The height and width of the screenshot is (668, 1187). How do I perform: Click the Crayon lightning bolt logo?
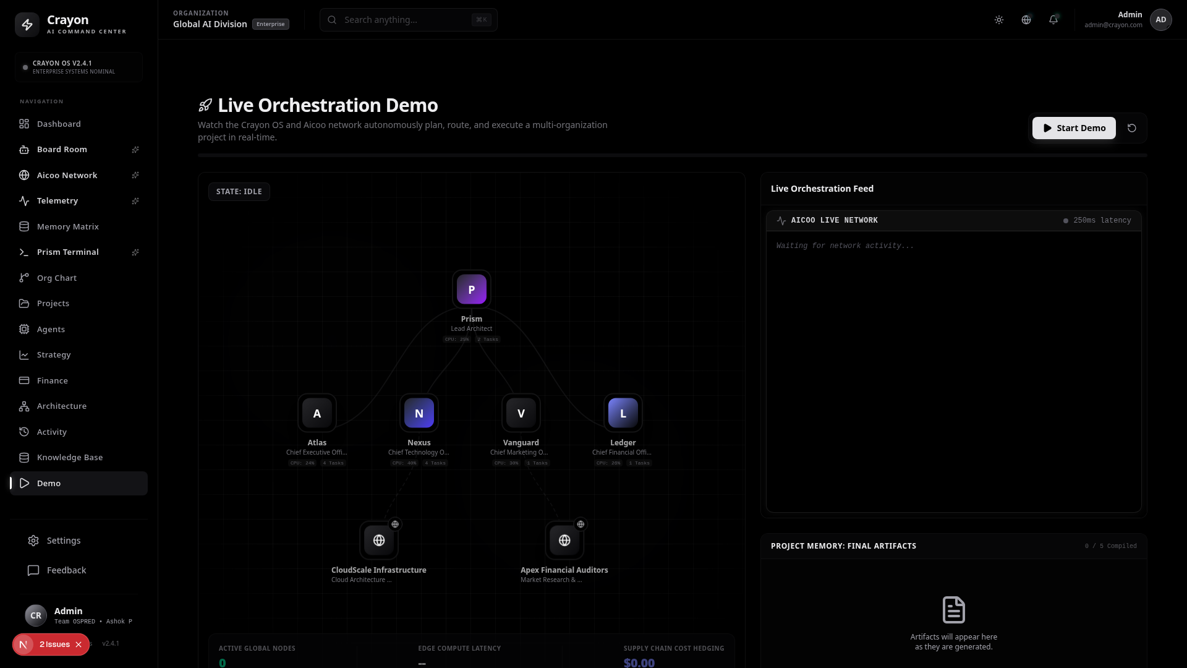tap(27, 25)
